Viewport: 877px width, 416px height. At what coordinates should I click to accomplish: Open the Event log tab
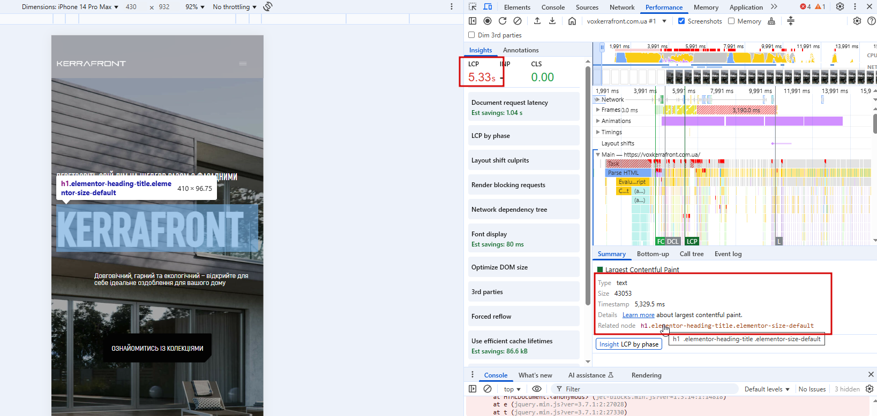(728, 254)
